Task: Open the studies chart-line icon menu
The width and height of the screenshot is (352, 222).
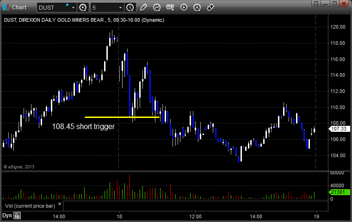Action: 157,7
